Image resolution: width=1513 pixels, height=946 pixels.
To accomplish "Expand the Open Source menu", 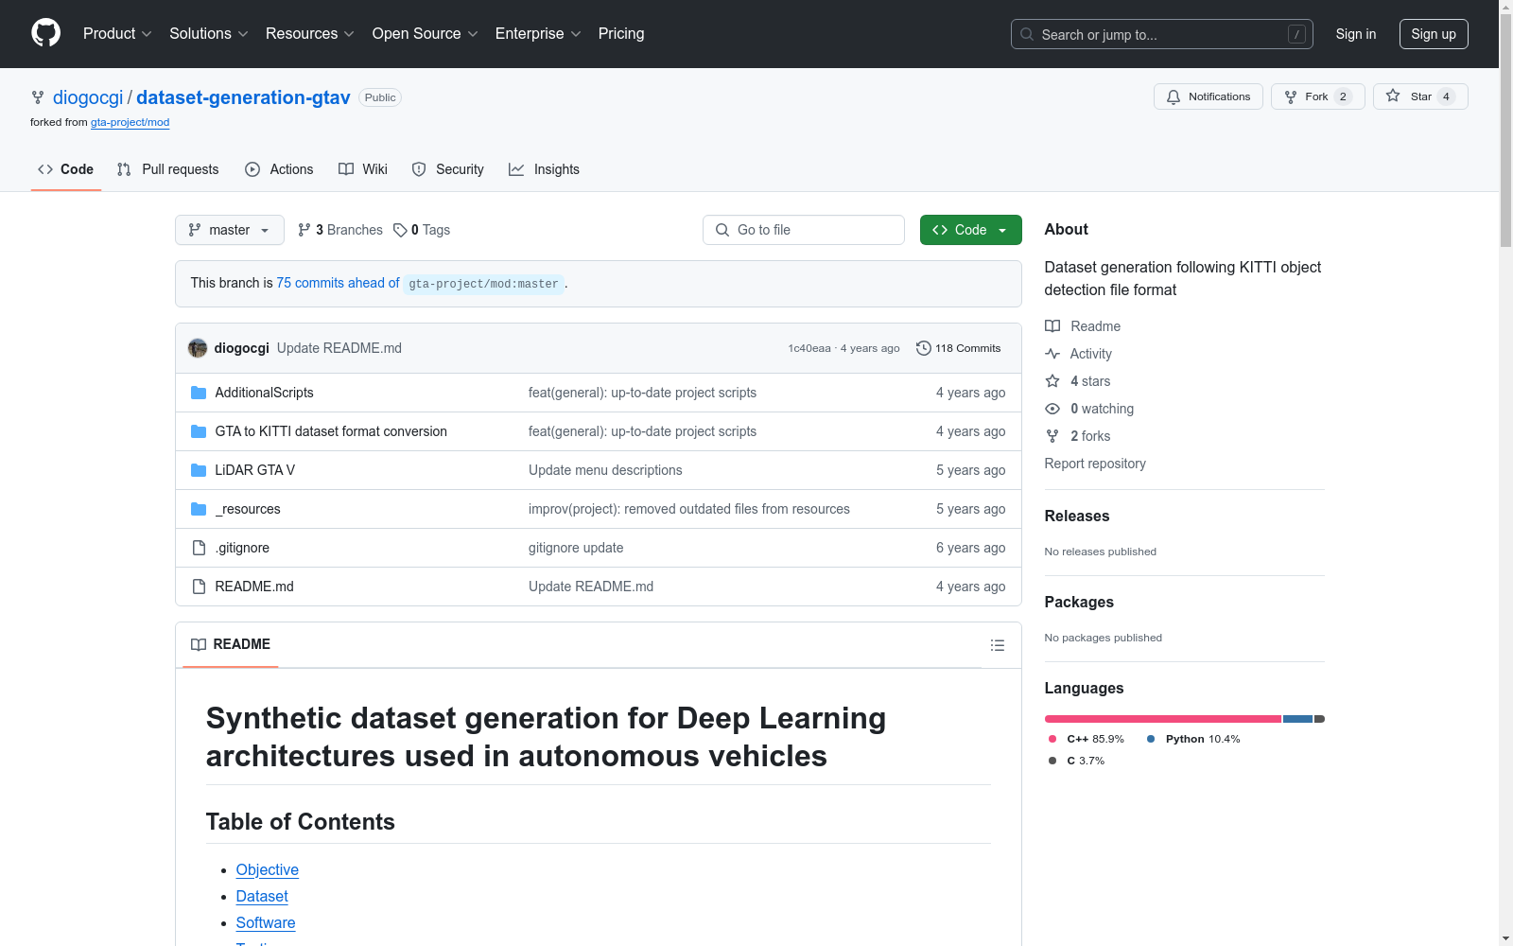I will (426, 34).
